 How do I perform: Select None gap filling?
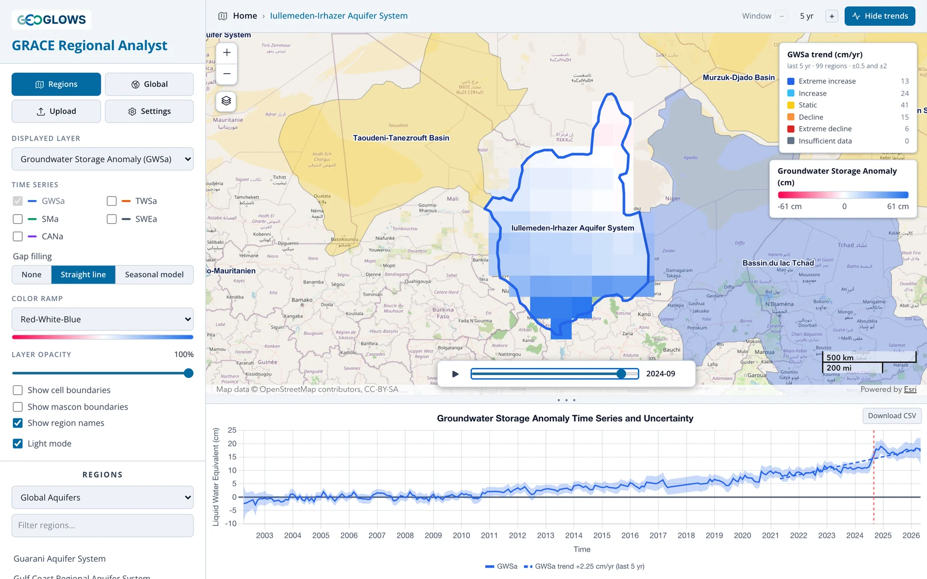point(31,274)
